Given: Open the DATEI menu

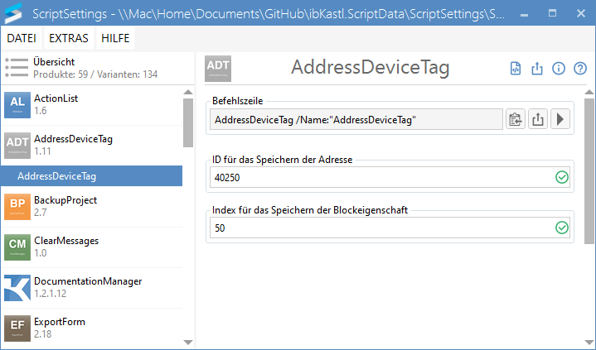Looking at the screenshot, I should point(21,38).
